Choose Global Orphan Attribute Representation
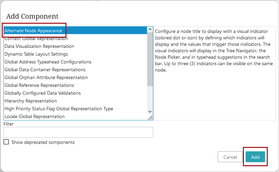The height and width of the screenshot is (172, 279). tap(75, 77)
